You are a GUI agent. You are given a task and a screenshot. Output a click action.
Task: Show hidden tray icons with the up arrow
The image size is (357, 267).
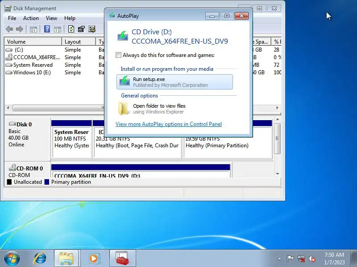point(280,259)
